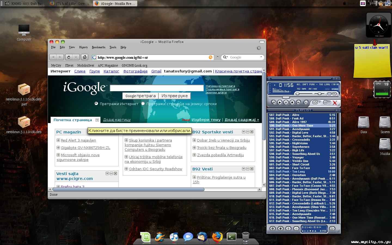Viewport: 392px width, 245px height.
Task: Click the red X on XMMS player
Action: [x=335, y=103]
